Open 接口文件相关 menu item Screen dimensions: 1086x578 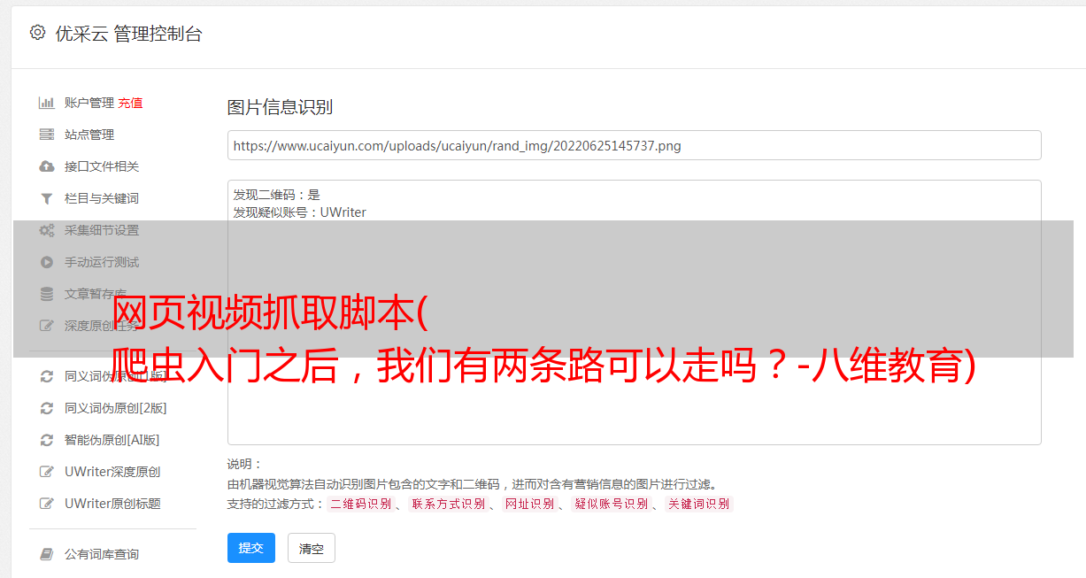102,166
